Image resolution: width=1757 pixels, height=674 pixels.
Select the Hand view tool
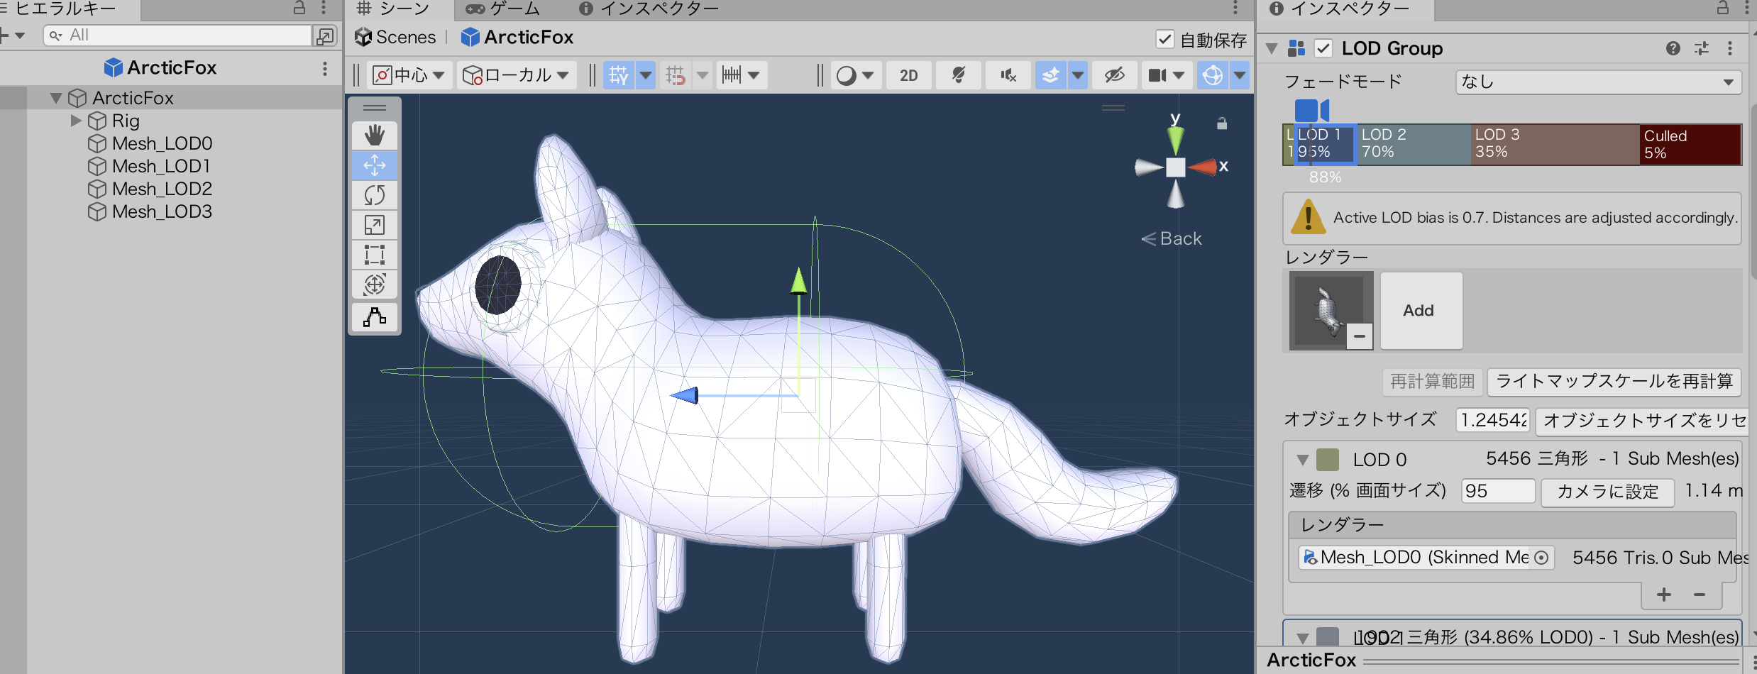(x=375, y=135)
